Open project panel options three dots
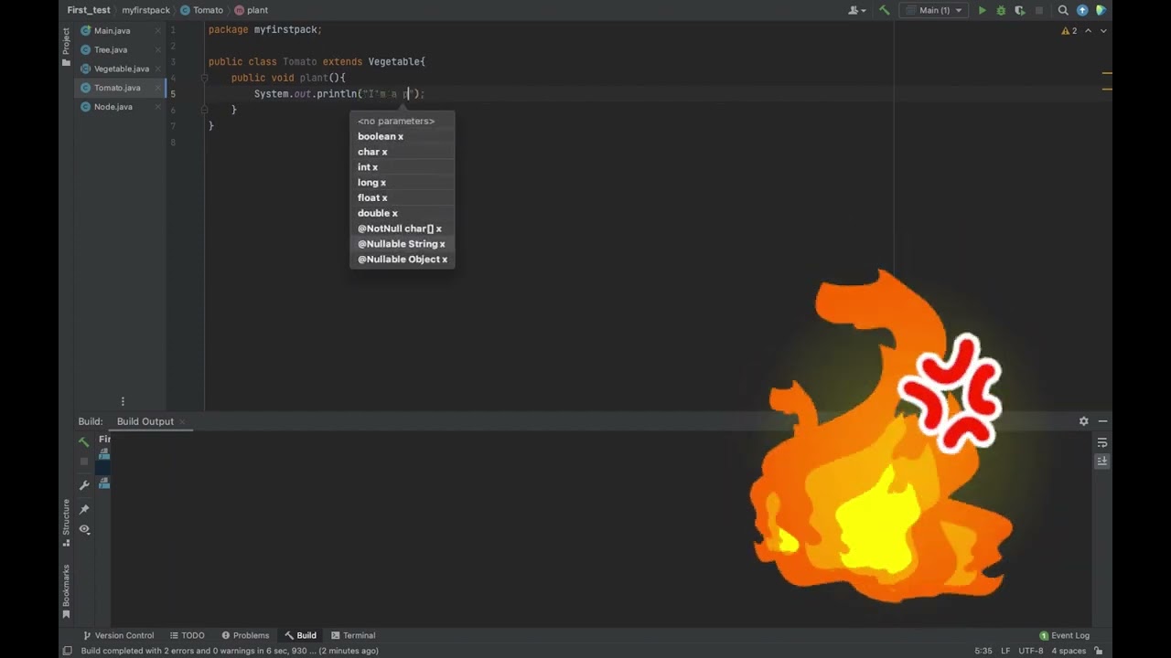Image resolution: width=1171 pixels, height=658 pixels. point(123,401)
